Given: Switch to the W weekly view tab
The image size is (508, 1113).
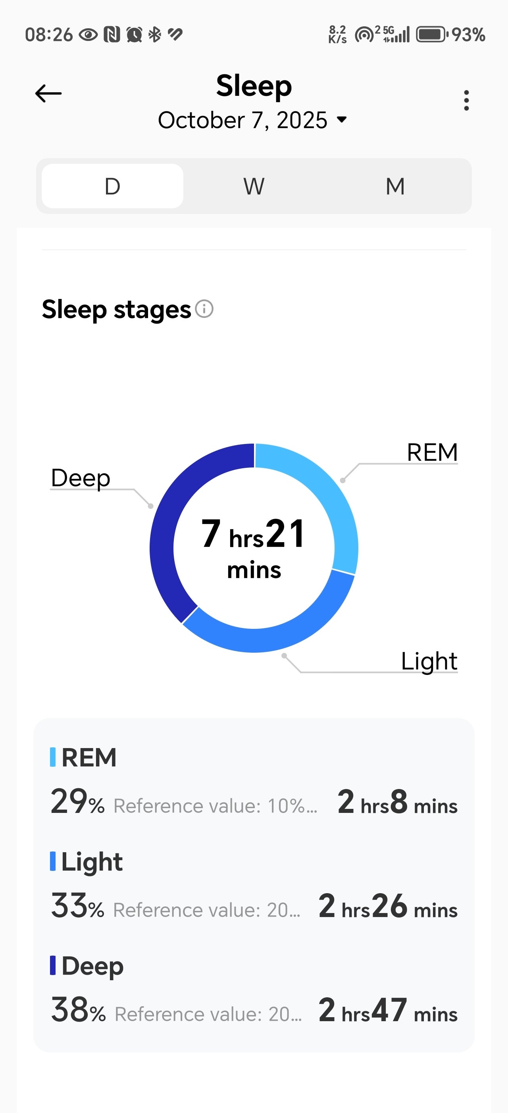Looking at the screenshot, I should [254, 186].
